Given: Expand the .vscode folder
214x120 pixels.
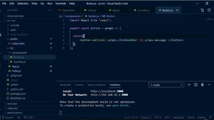Looking at the screenshot, I should tap(29, 25).
